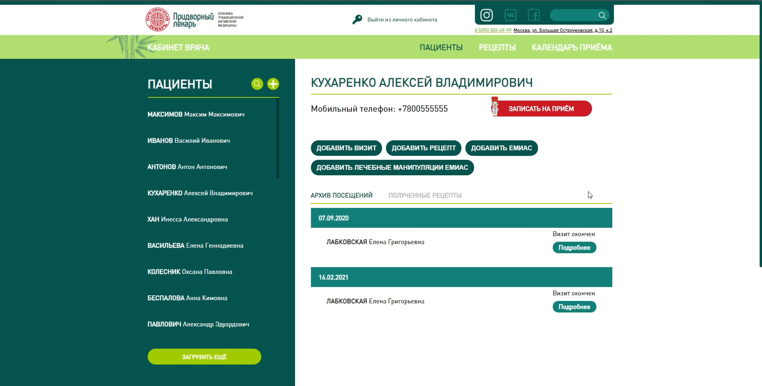This screenshot has height=386, width=762.
Task: Click the patients list scrollbar
Action: coord(278,138)
